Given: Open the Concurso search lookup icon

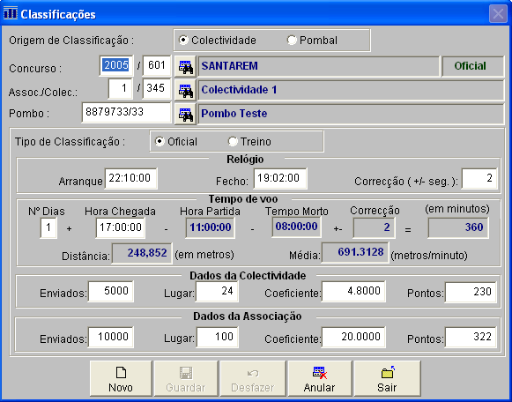Looking at the screenshot, I should click(x=185, y=66).
